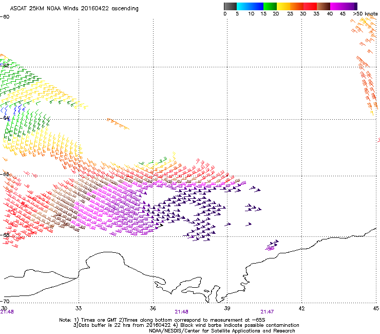Click the '>50 knots' legend label
This screenshot has width=380, height=334.
[x=365, y=14]
